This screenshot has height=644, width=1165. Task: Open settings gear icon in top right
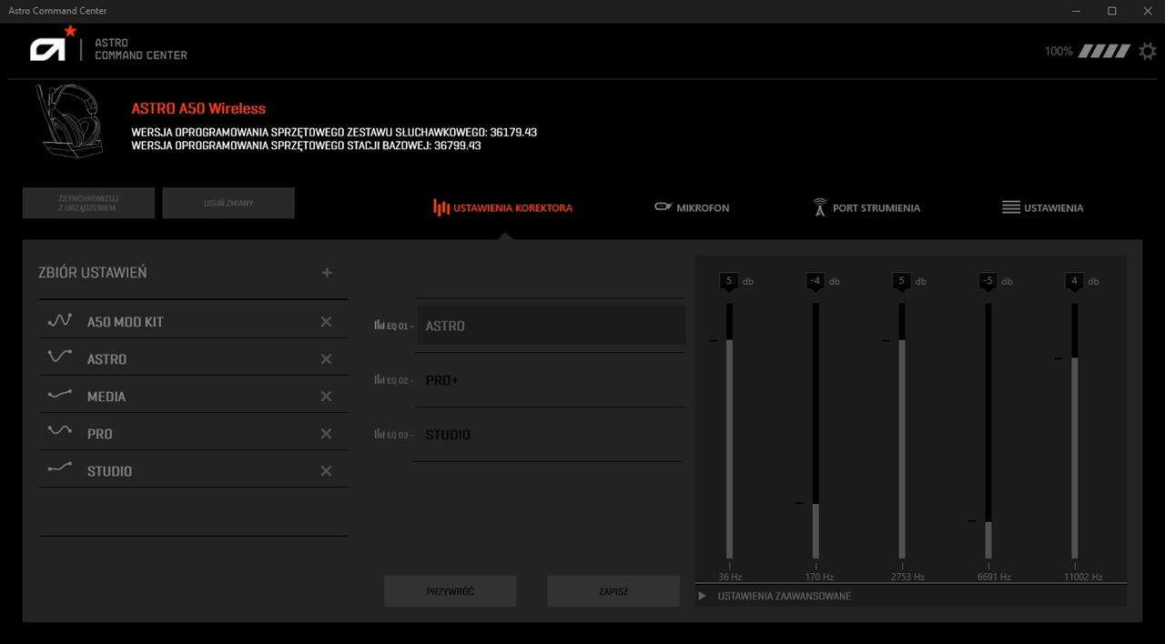1148,51
